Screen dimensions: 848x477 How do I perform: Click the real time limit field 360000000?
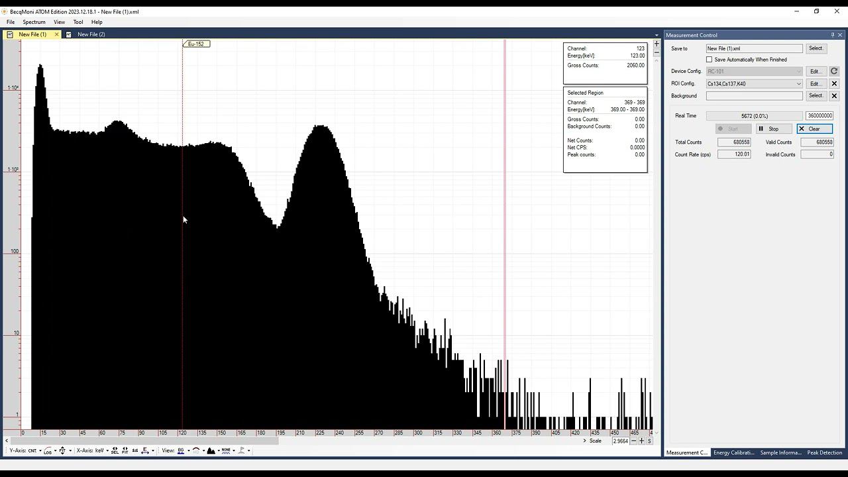(x=820, y=116)
